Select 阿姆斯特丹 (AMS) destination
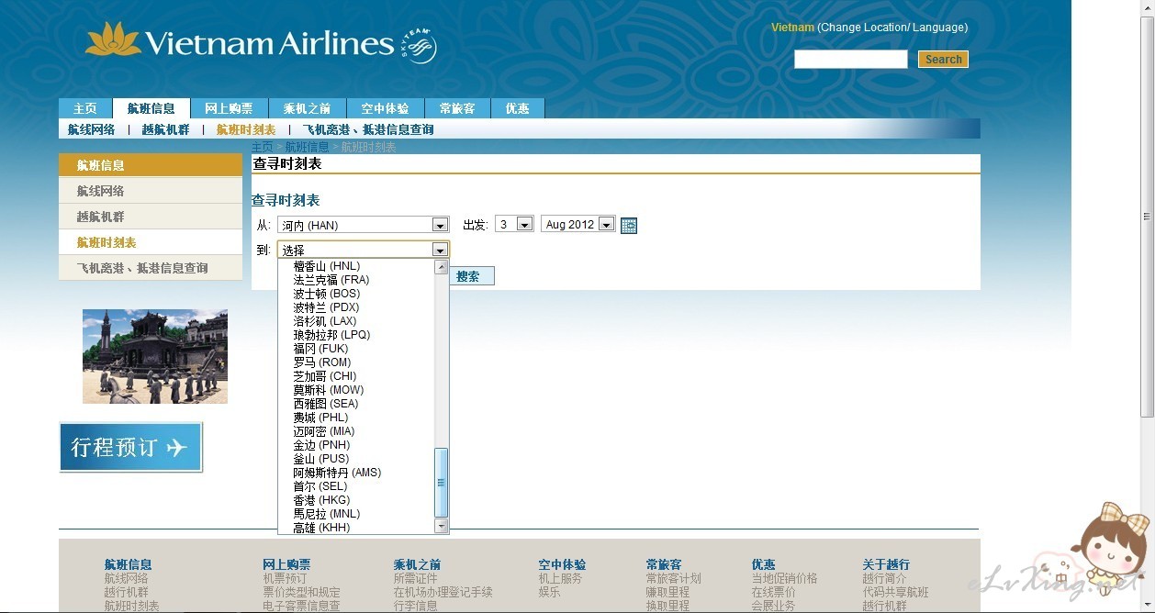 point(337,473)
